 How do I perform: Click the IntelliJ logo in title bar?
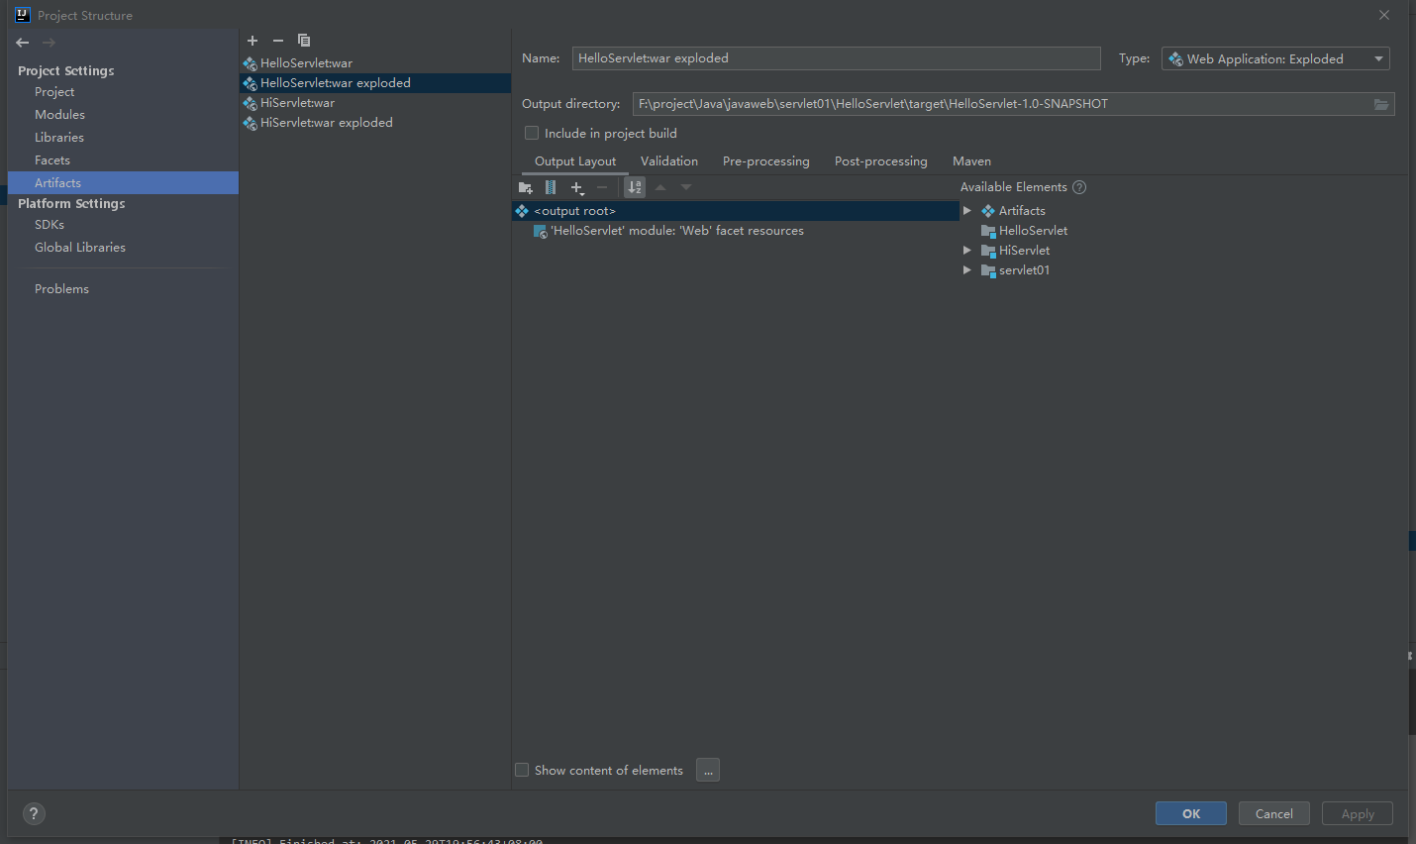point(23,15)
